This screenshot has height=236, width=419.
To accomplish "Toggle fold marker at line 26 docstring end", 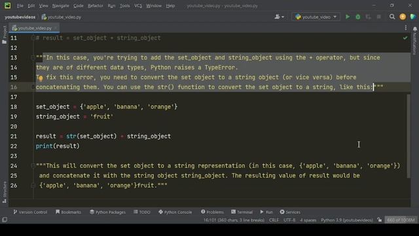I will (x=33, y=185).
